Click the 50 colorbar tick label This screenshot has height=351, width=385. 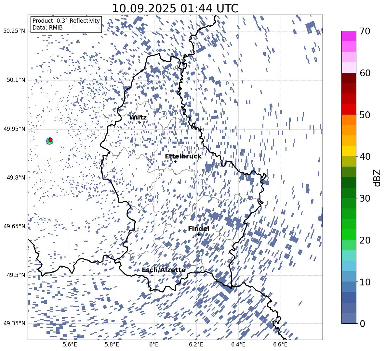pos(365,115)
